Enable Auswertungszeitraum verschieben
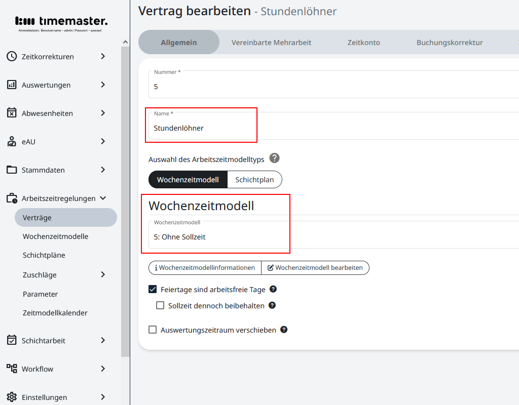Screen dimensions: 519x405 [153, 330]
